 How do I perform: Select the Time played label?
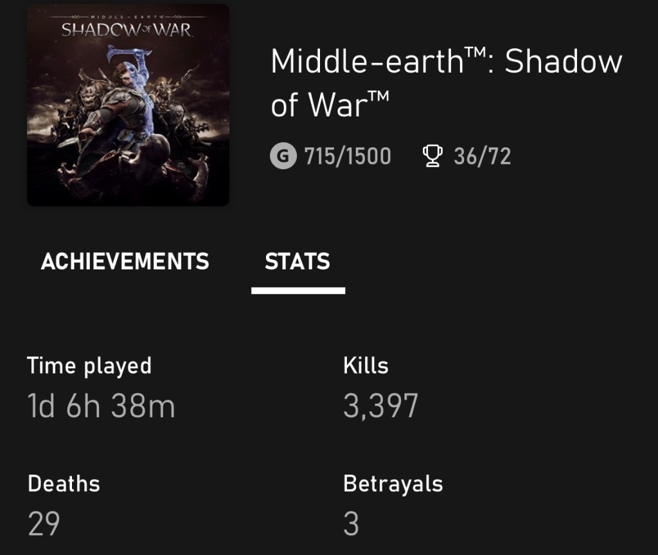tap(89, 365)
